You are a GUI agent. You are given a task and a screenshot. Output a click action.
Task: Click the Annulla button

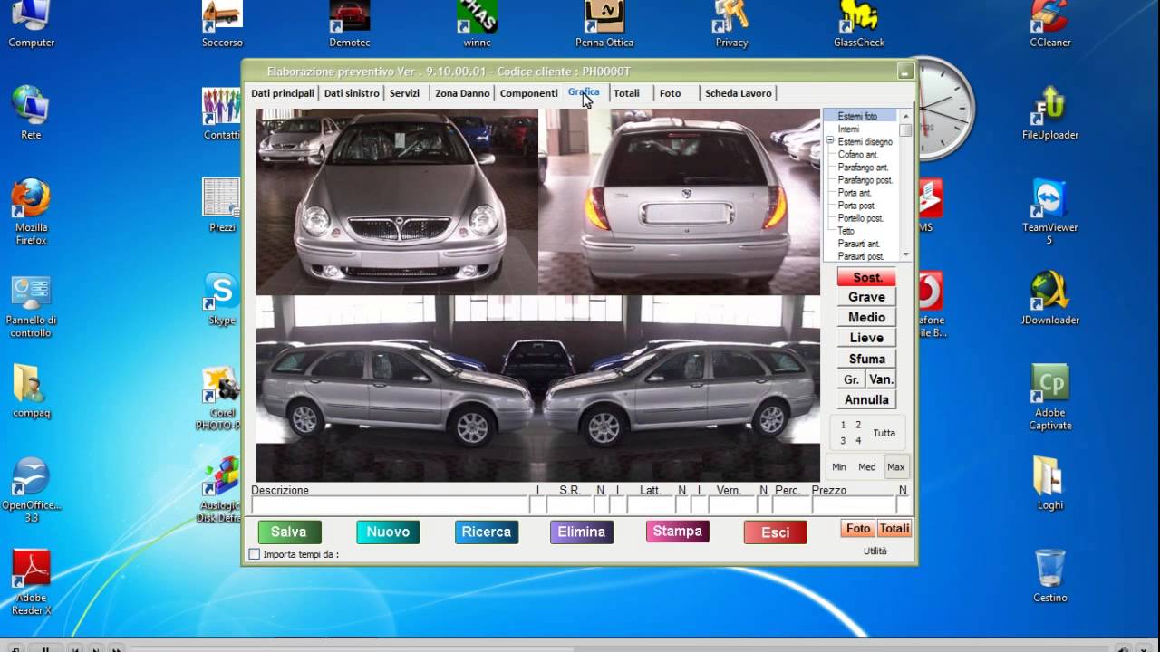click(x=866, y=399)
